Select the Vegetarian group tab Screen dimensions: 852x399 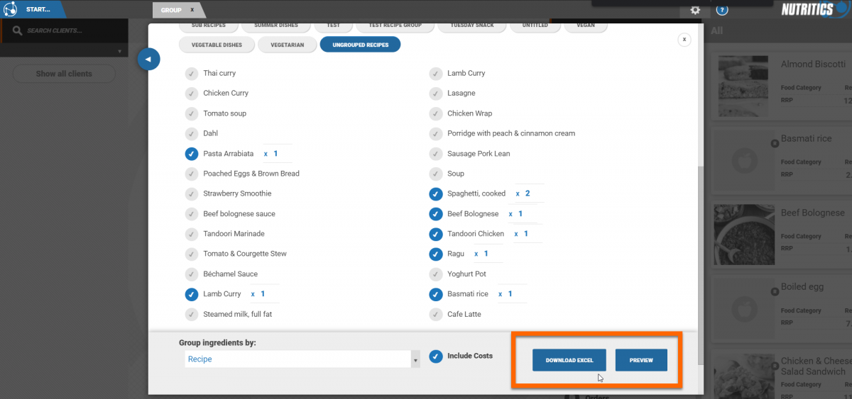(287, 45)
